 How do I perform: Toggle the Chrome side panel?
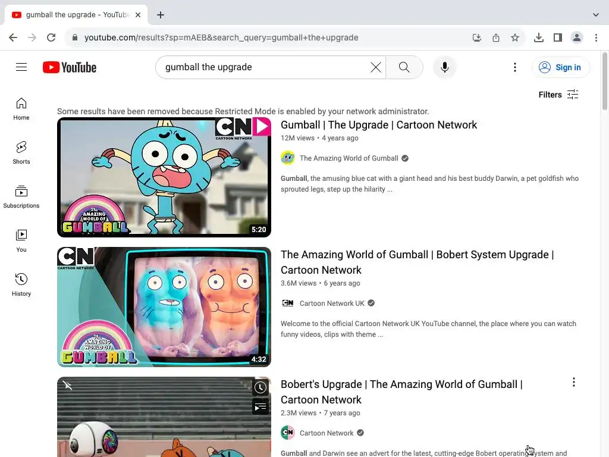tap(558, 37)
